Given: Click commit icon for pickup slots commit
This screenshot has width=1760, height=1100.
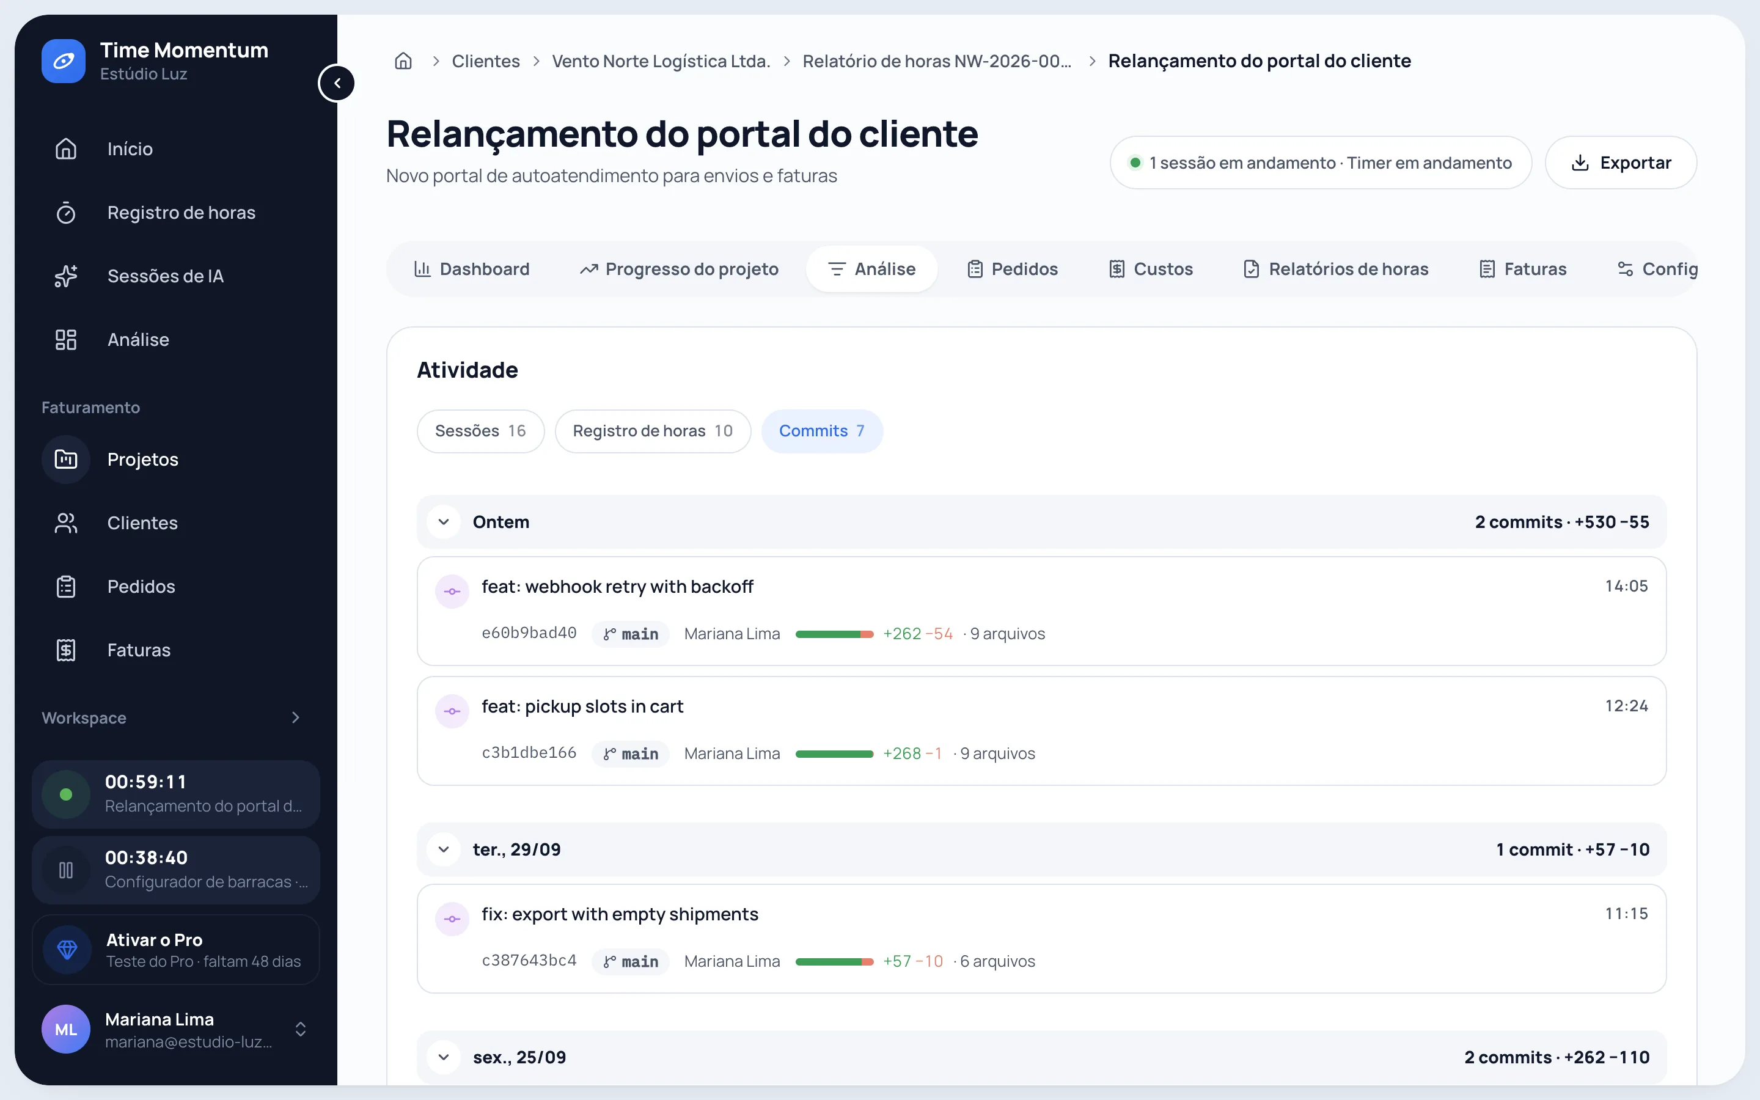Looking at the screenshot, I should coord(452,711).
